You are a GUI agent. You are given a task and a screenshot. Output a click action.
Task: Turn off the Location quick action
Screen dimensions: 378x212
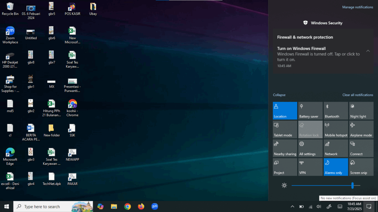pos(285,110)
